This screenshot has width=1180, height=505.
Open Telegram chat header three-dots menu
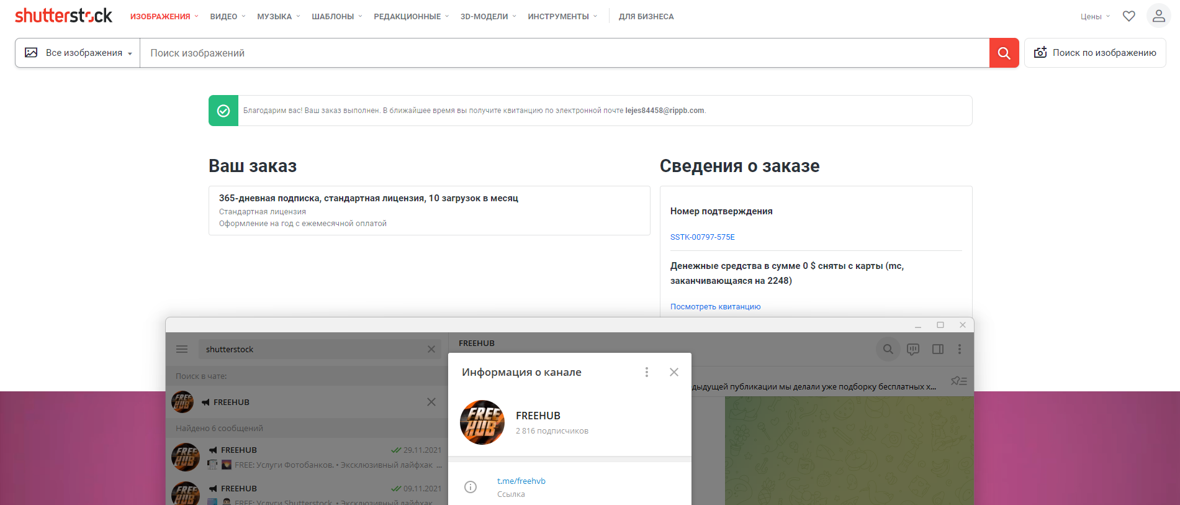pos(960,349)
